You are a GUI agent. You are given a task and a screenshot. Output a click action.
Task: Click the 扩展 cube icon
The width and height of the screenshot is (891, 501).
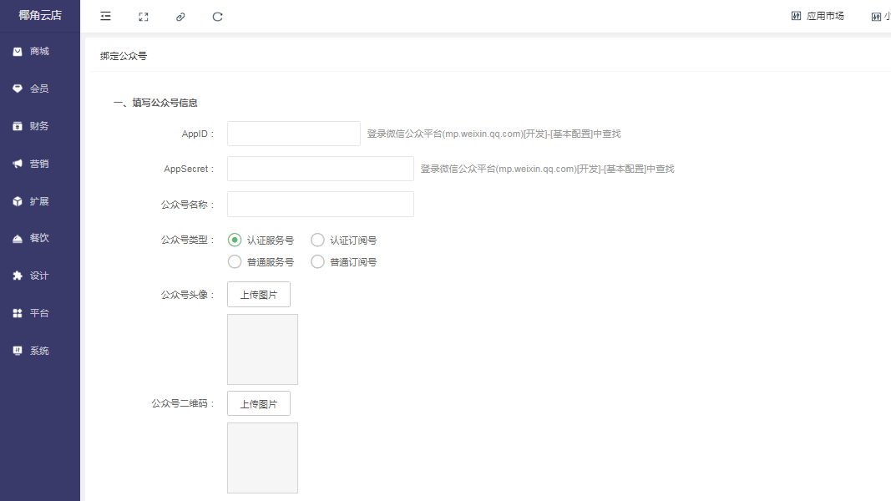(x=18, y=201)
